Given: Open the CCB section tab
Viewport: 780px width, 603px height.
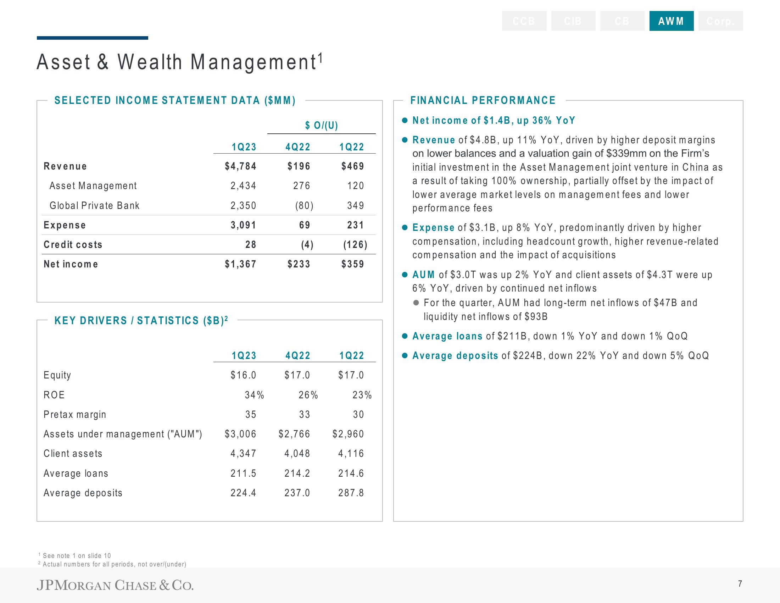Looking at the screenshot, I should (x=524, y=21).
